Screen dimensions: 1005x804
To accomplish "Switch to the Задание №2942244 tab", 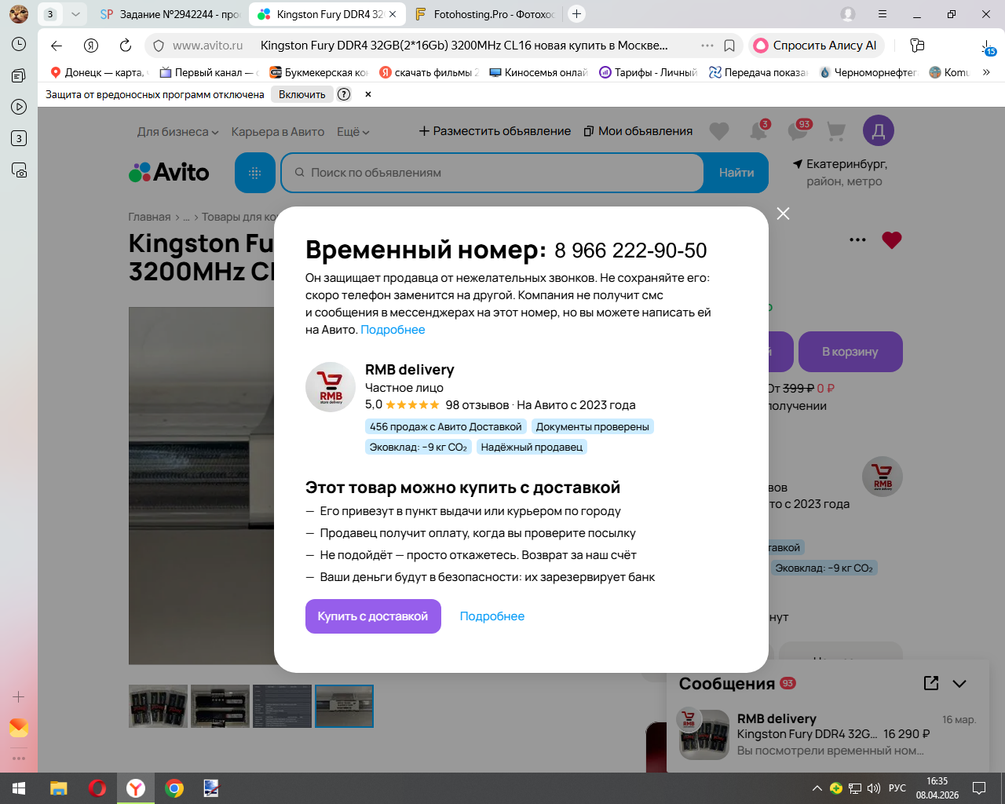I will pyautogui.click(x=171, y=14).
